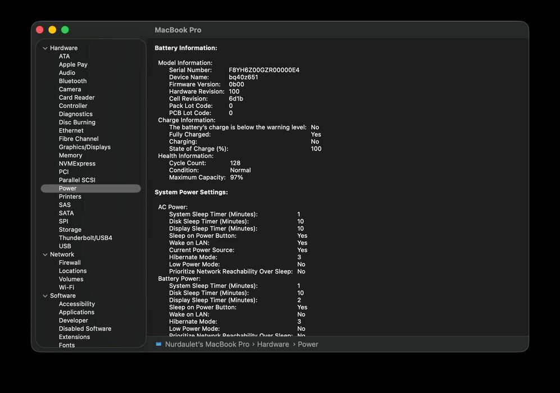Select Audio in the sidebar
The height and width of the screenshot is (393, 560).
[x=67, y=72]
